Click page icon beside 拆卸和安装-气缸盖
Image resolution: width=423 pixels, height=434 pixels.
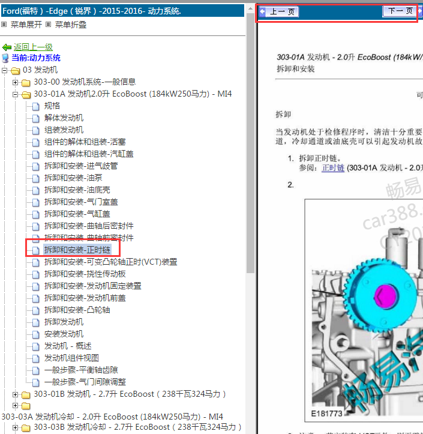(x=35, y=214)
